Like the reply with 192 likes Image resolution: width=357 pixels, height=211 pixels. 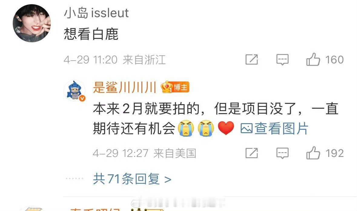pos(313,153)
